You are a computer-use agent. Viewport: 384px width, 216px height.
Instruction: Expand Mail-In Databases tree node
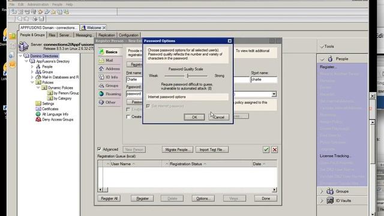click(x=32, y=77)
